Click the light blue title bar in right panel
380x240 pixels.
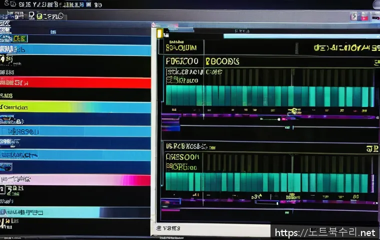pos(300,35)
